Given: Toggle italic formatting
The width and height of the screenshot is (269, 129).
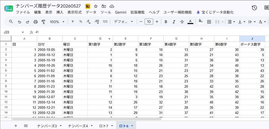Looking at the screenshot, I should click(x=174, y=22).
